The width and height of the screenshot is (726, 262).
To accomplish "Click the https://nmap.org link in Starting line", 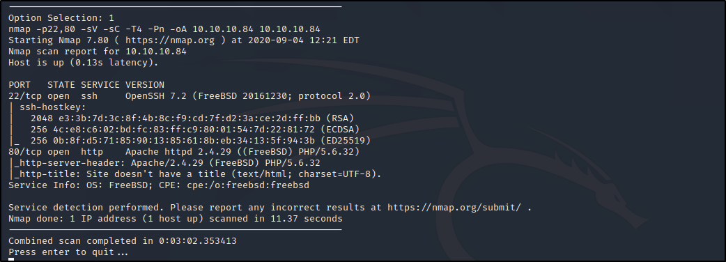I will coord(170,40).
